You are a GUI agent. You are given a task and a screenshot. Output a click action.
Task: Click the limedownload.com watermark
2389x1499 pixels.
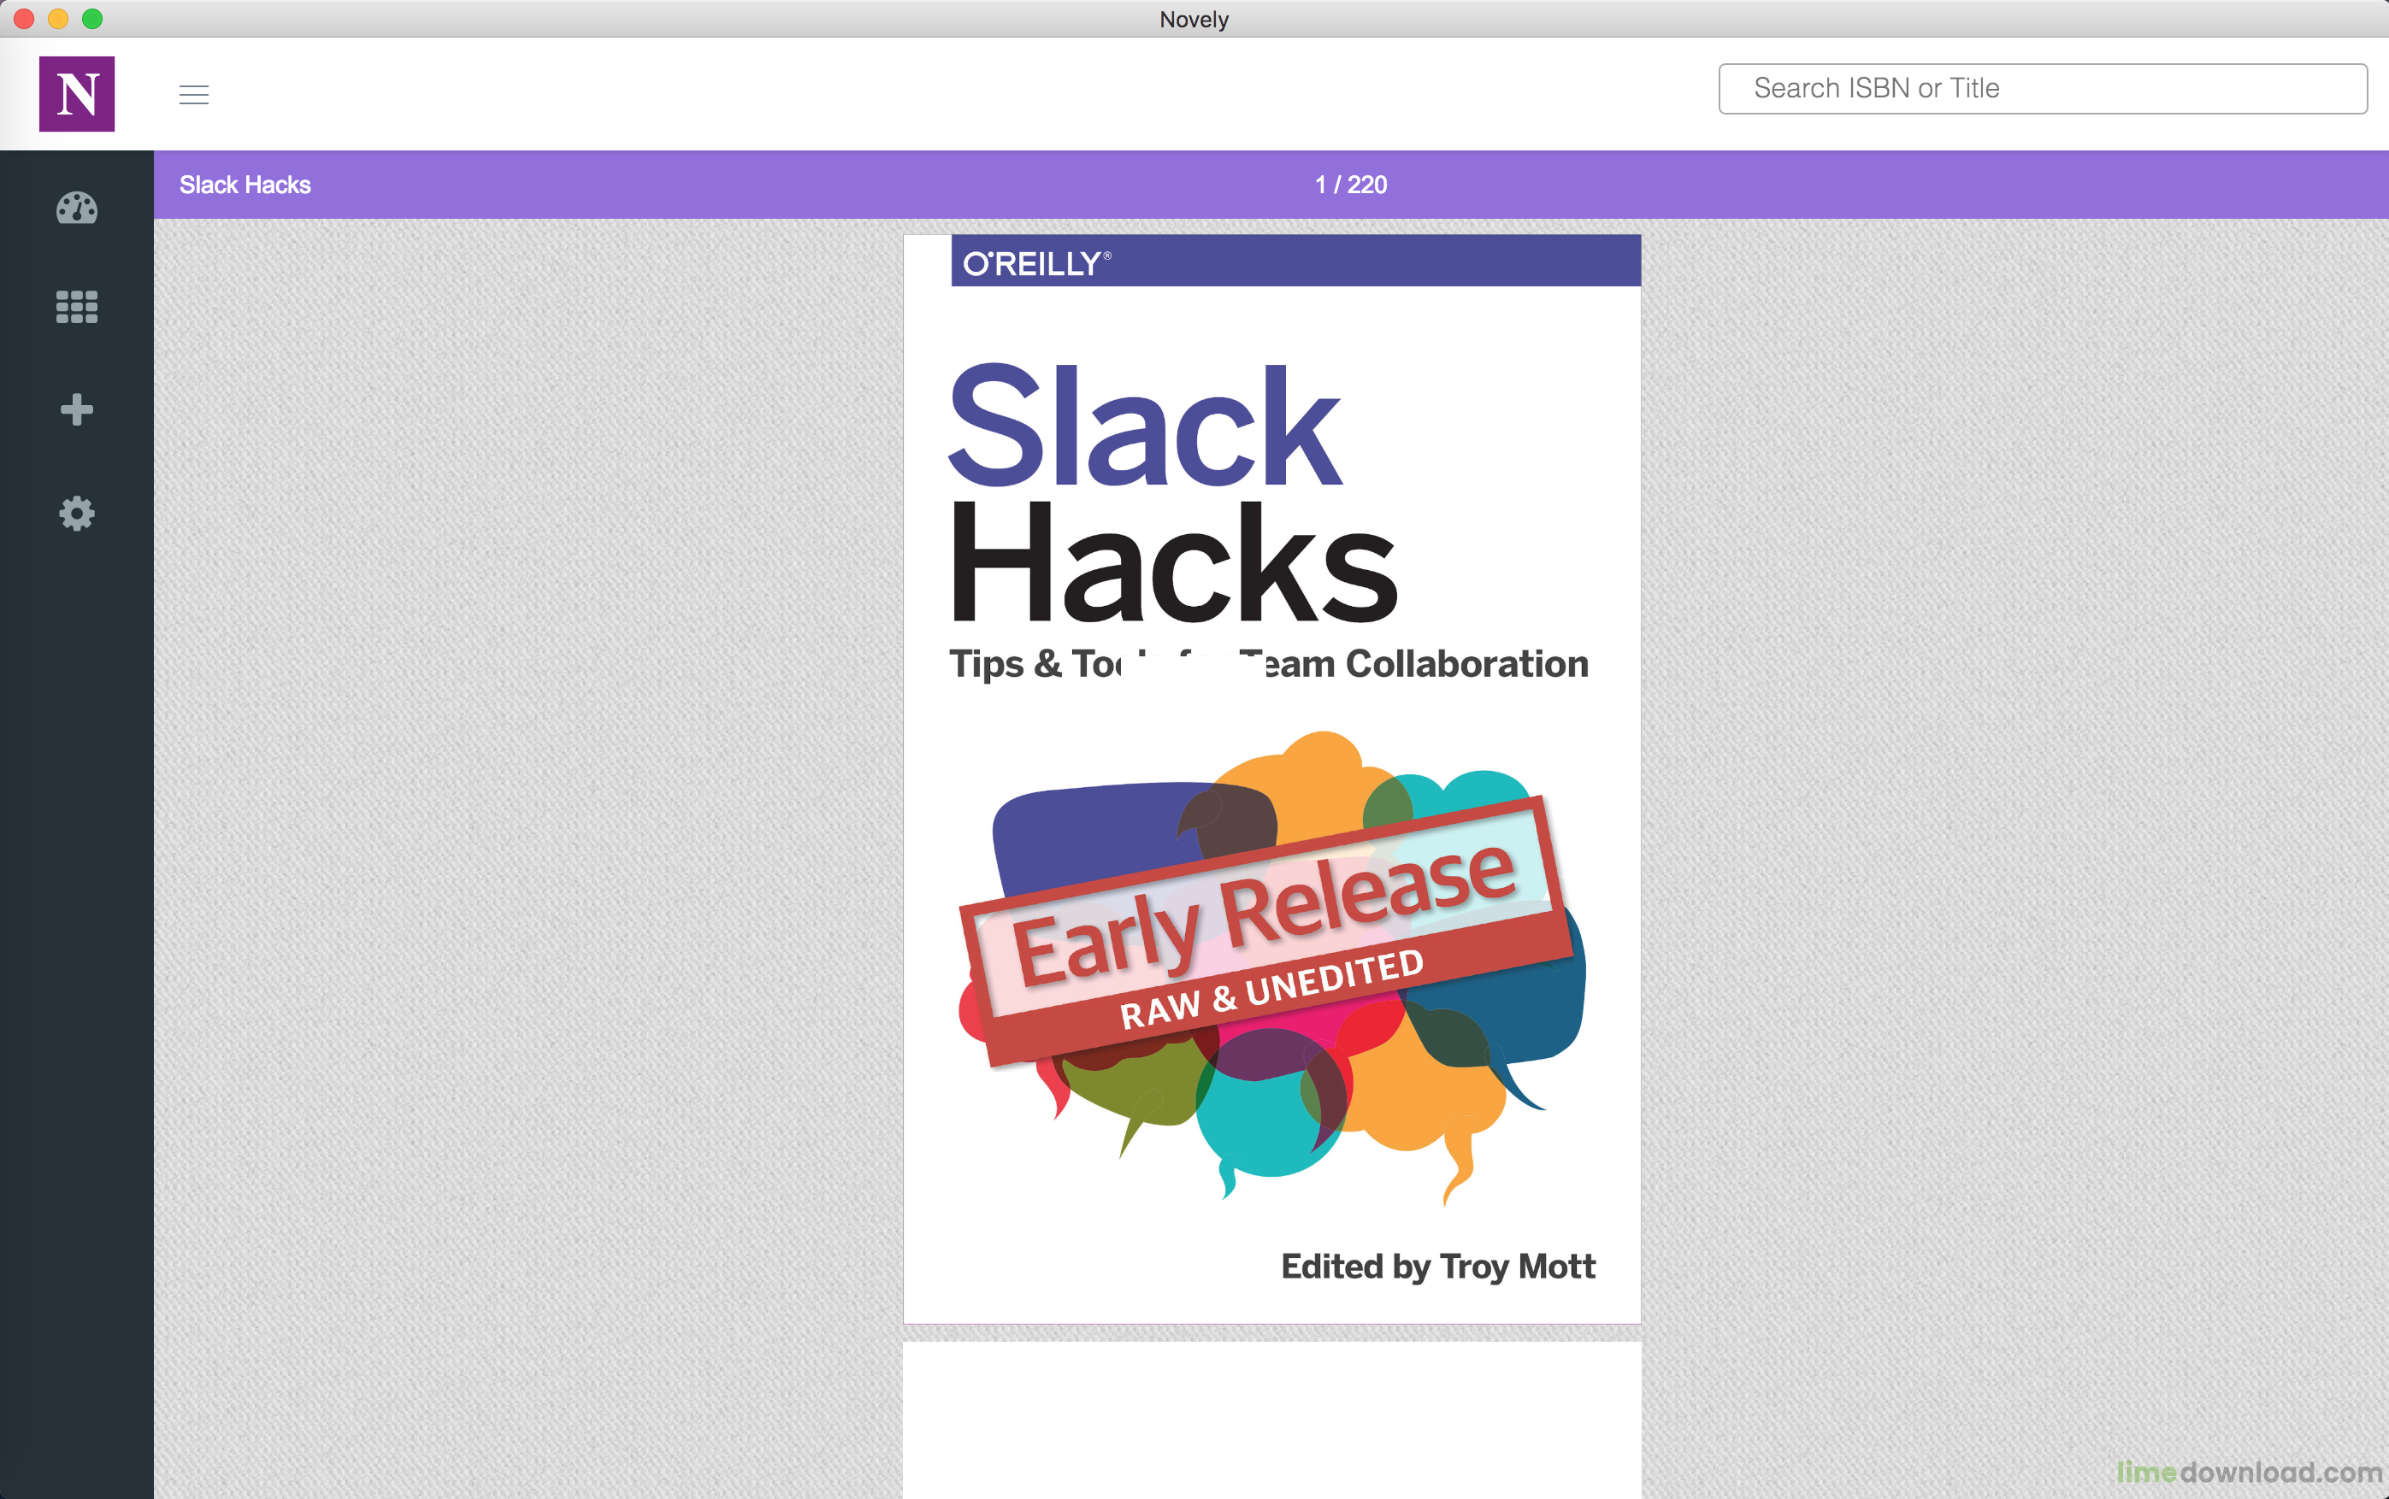point(2249,1473)
